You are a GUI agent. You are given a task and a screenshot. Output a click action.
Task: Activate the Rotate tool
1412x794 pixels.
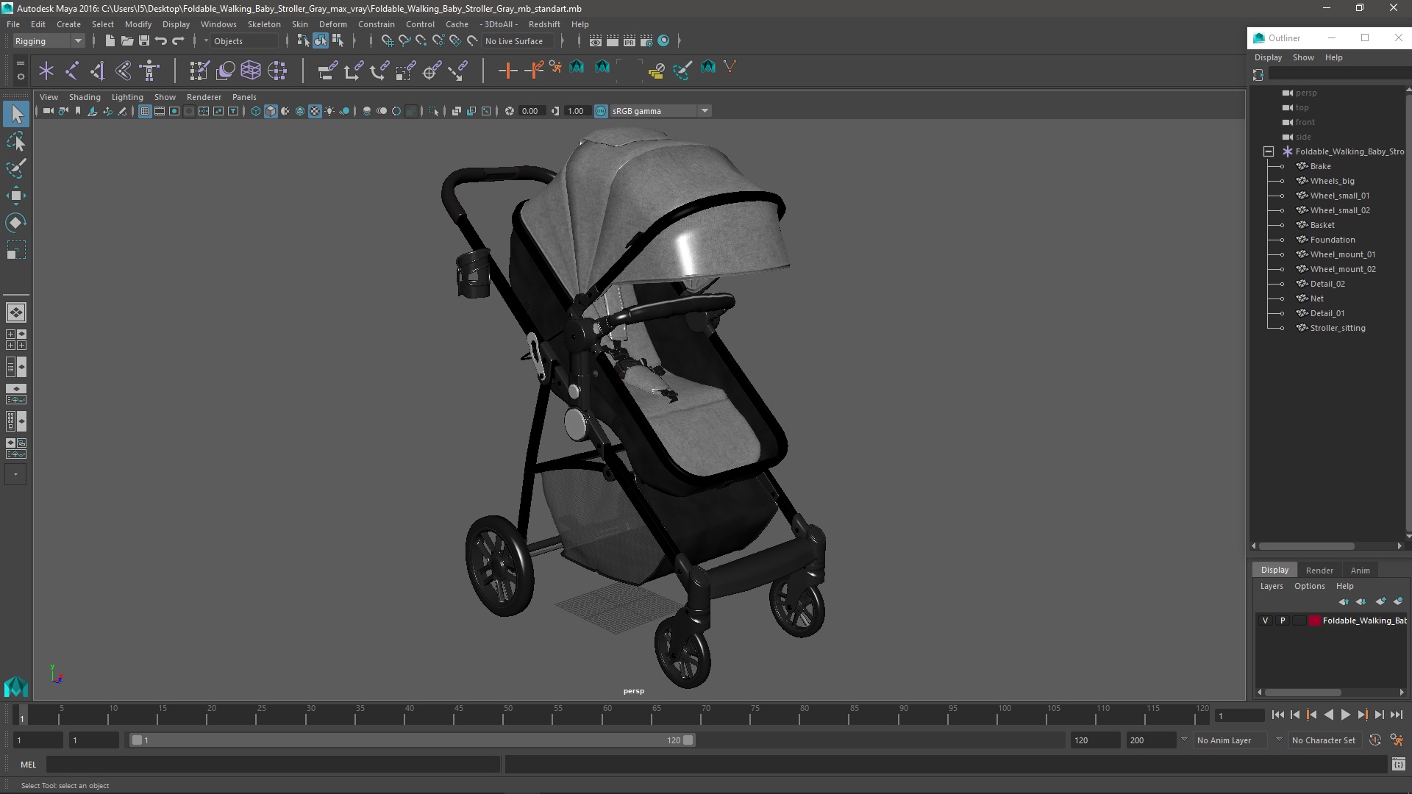click(16, 223)
